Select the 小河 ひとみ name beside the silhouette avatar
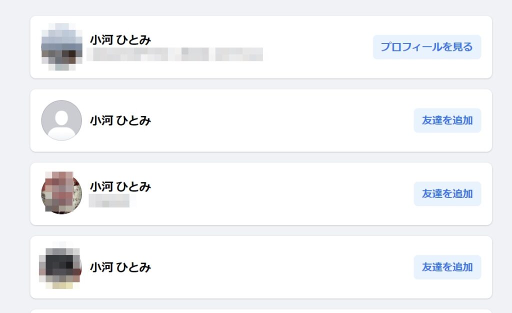Screen dimensions: 512x313 (x=120, y=120)
